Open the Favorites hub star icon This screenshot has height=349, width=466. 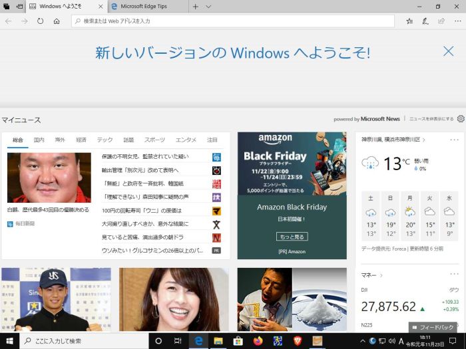pos(409,21)
